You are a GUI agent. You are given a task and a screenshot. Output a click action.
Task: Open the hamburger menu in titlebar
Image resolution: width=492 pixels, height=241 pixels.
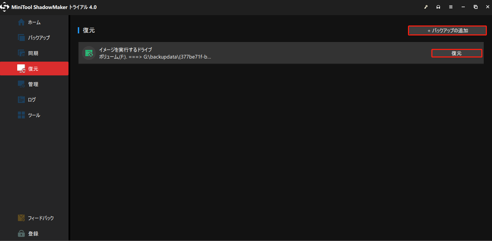point(451,7)
